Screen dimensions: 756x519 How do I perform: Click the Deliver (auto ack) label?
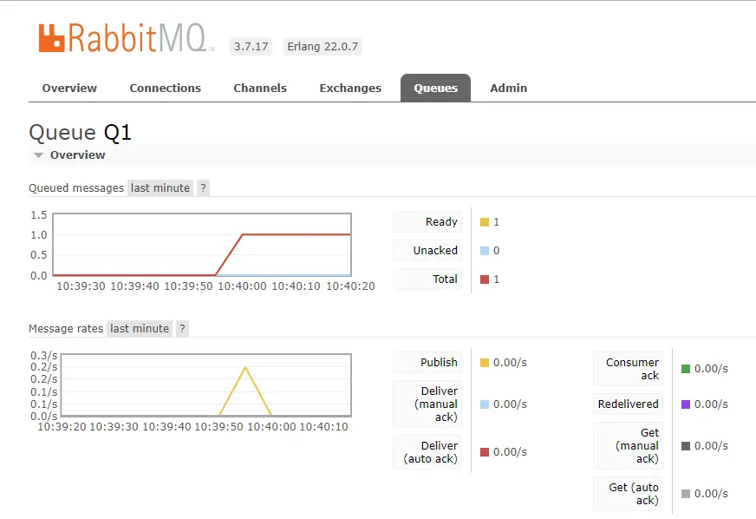tap(427, 452)
